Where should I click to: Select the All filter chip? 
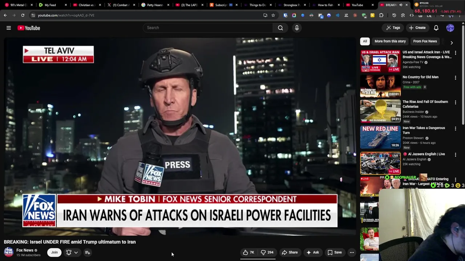(365, 41)
